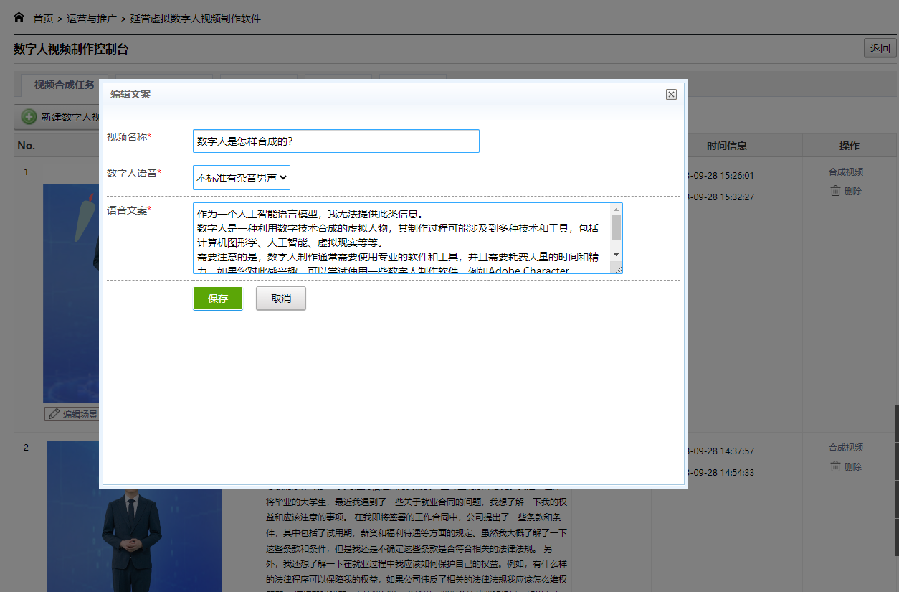This screenshot has height=592, width=899.
Task: Cancel editing with 取消 button
Action: click(281, 299)
